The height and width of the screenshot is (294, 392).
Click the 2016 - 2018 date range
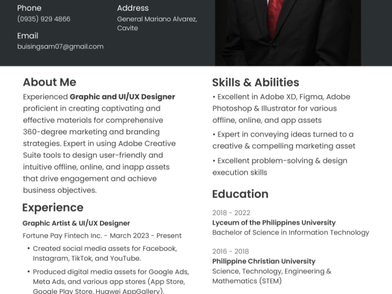[x=230, y=251]
